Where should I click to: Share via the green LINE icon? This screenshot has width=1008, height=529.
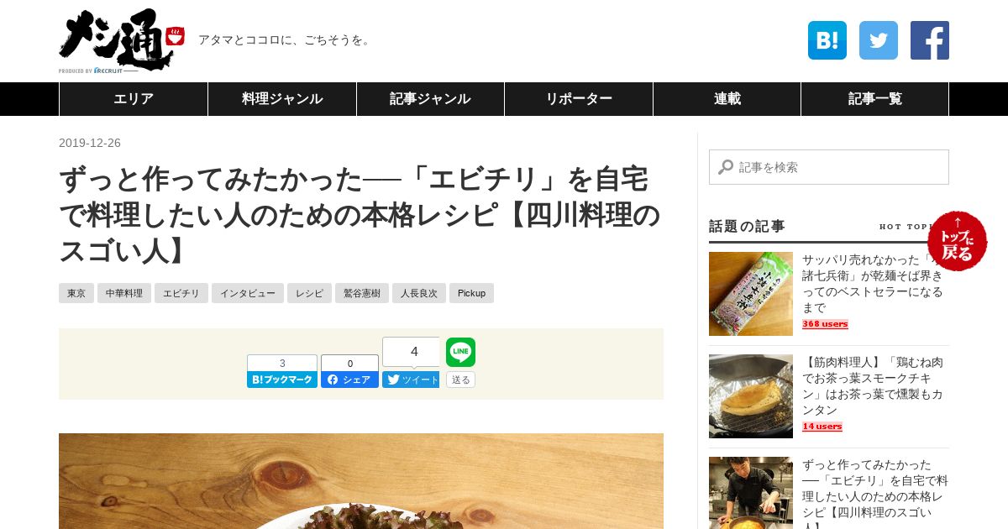460,352
